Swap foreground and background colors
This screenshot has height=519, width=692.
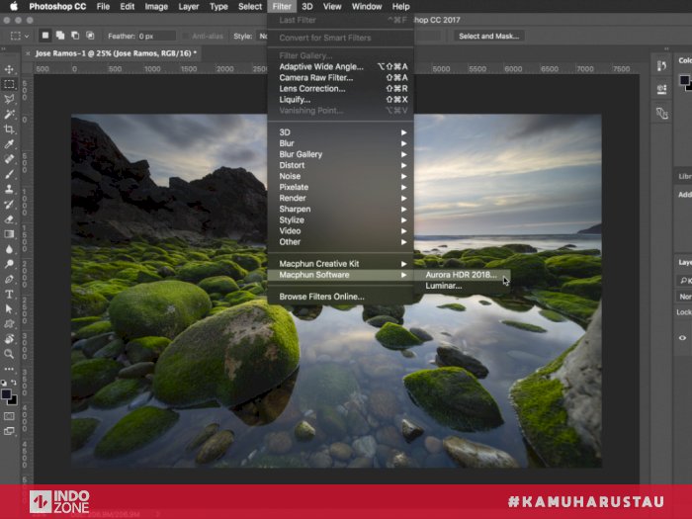pyautogui.click(x=14, y=383)
